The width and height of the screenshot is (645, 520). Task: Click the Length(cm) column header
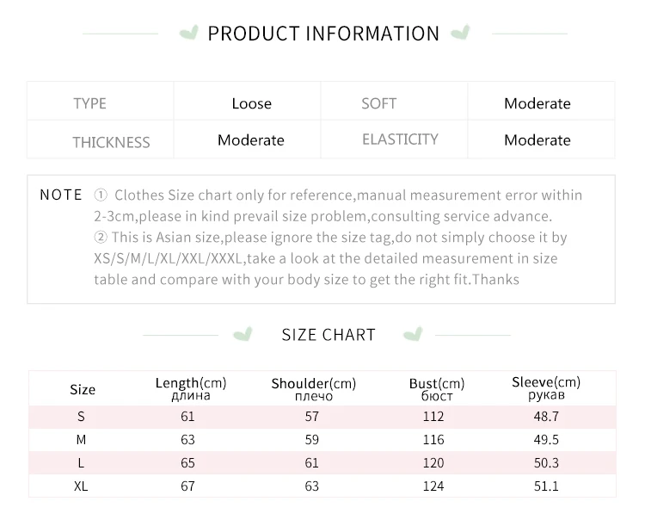(x=191, y=388)
